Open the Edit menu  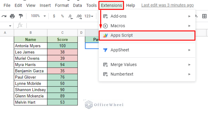(x=18, y=5)
